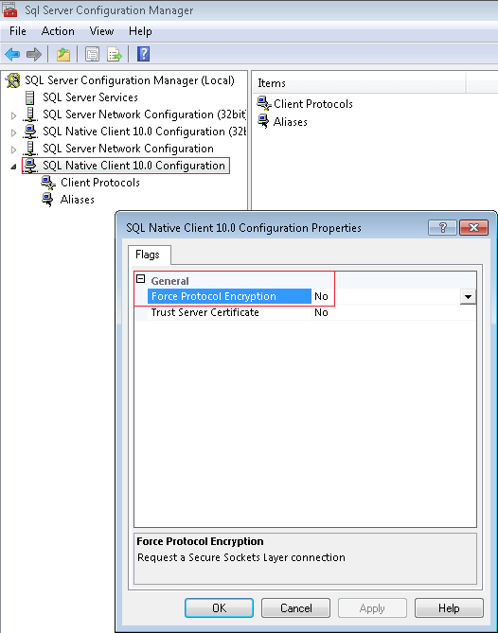Click the Sql Server Configuration Manager title icon
The image size is (498, 633).
coord(9,9)
